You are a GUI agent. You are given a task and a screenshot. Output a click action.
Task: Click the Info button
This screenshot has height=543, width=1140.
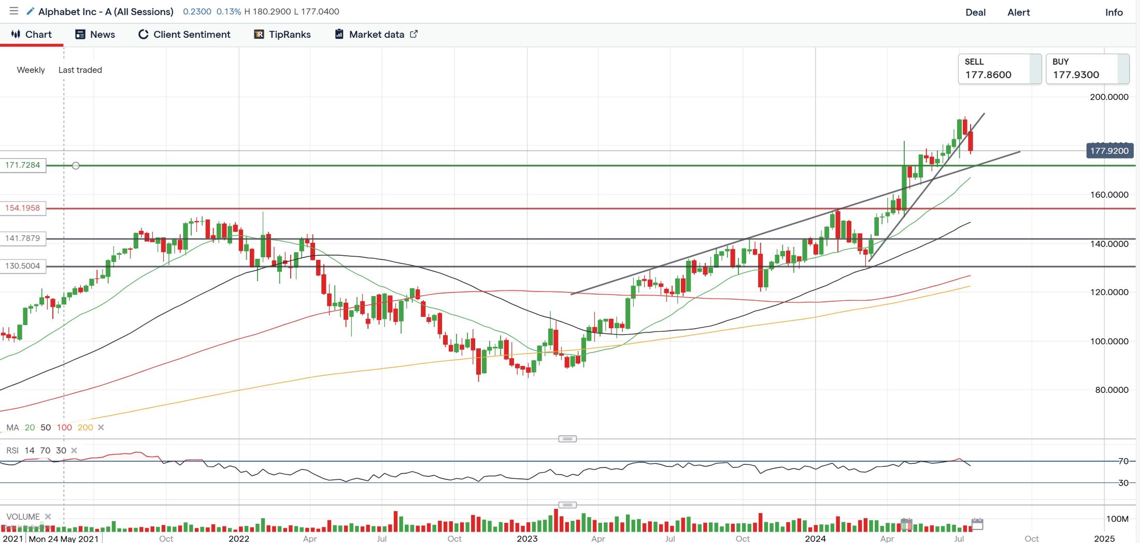pos(1114,12)
